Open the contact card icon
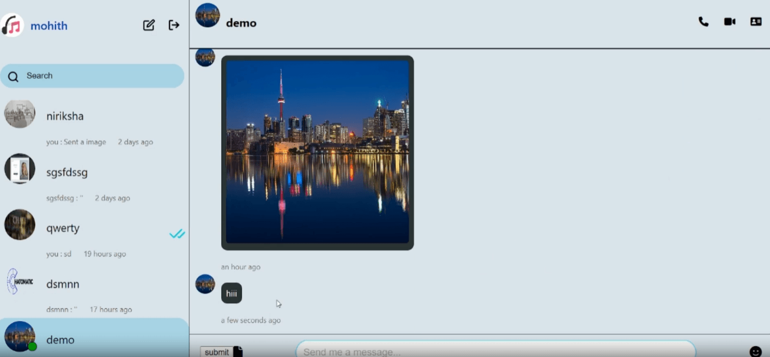The height and width of the screenshot is (357, 770). 756,22
